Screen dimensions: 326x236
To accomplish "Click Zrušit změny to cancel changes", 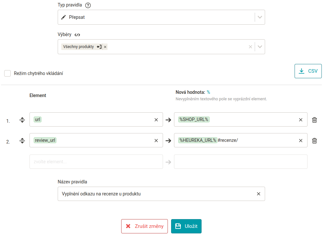I will (x=145, y=226).
